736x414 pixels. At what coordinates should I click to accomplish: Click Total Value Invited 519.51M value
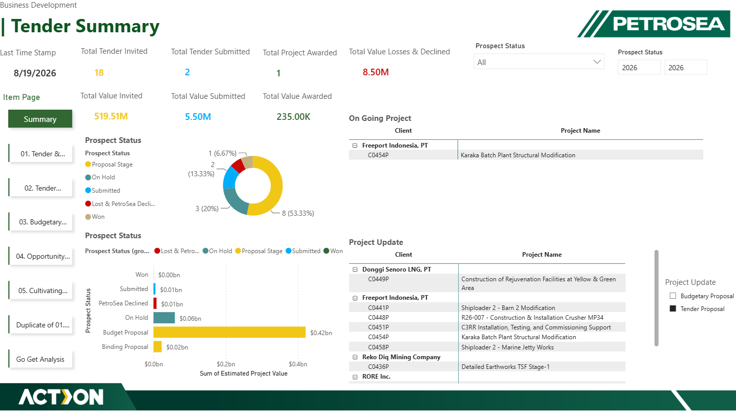[111, 116]
